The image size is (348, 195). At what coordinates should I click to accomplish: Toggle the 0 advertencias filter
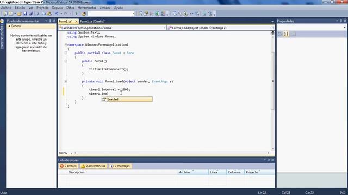point(94,166)
